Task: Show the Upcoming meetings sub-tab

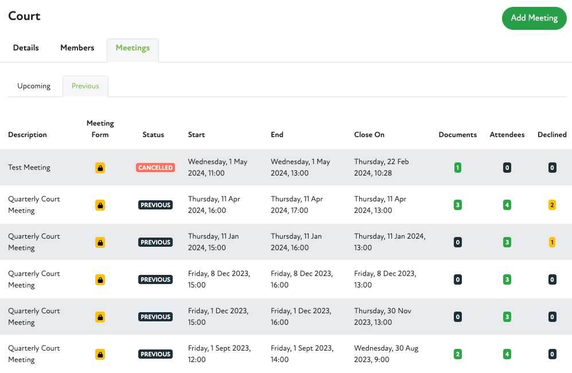Action: coord(34,86)
